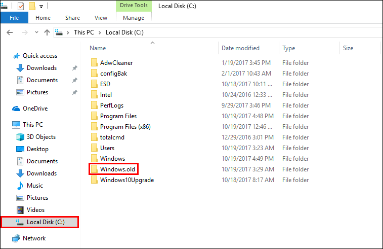Open Documents under This PC
Image resolution: width=383 pixels, height=249 pixels.
[42, 161]
